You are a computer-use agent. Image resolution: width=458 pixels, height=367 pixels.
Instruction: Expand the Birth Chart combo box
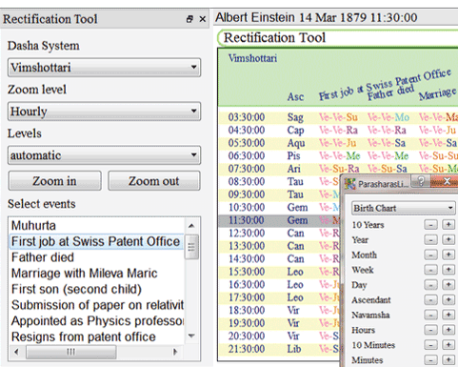[x=404, y=208]
